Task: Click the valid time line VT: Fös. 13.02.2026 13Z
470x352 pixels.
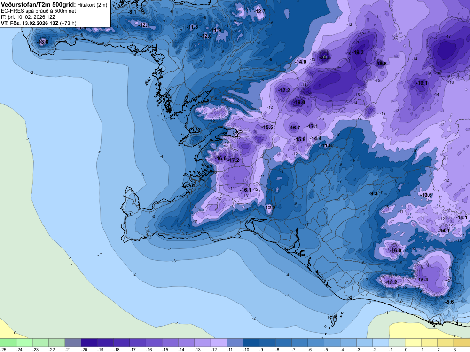Action: coord(30,23)
